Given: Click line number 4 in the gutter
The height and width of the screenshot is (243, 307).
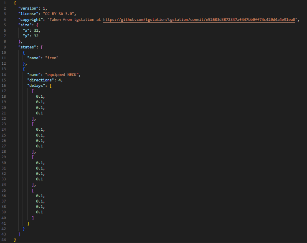Looking at the screenshot, I should (x=5, y=20).
